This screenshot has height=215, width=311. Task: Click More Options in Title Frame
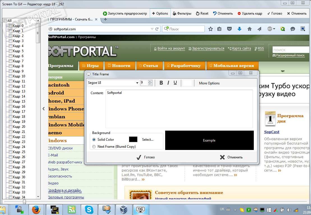click(x=209, y=83)
